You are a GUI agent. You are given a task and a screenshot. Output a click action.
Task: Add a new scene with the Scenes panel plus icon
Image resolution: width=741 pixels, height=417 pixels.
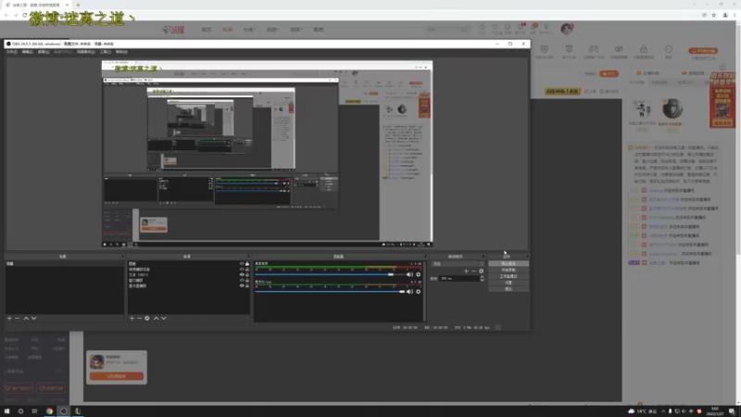click(9, 318)
